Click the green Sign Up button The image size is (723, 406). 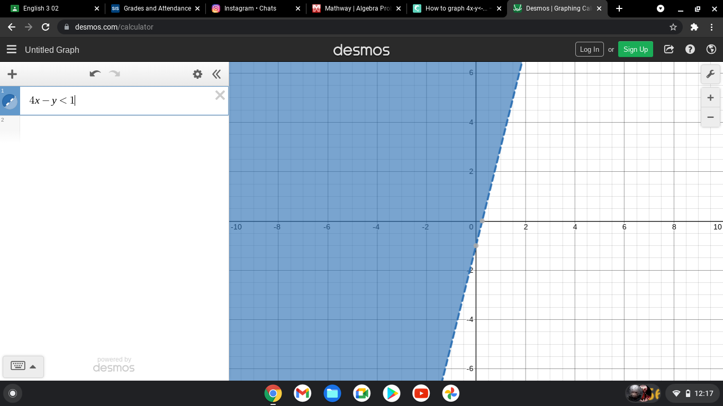[x=635, y=49]
